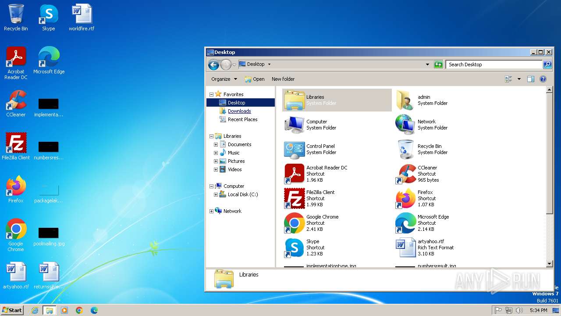Select Recycle Bin in Explorer file list
This screenshot has width=561, height=316.
[448, 149]
